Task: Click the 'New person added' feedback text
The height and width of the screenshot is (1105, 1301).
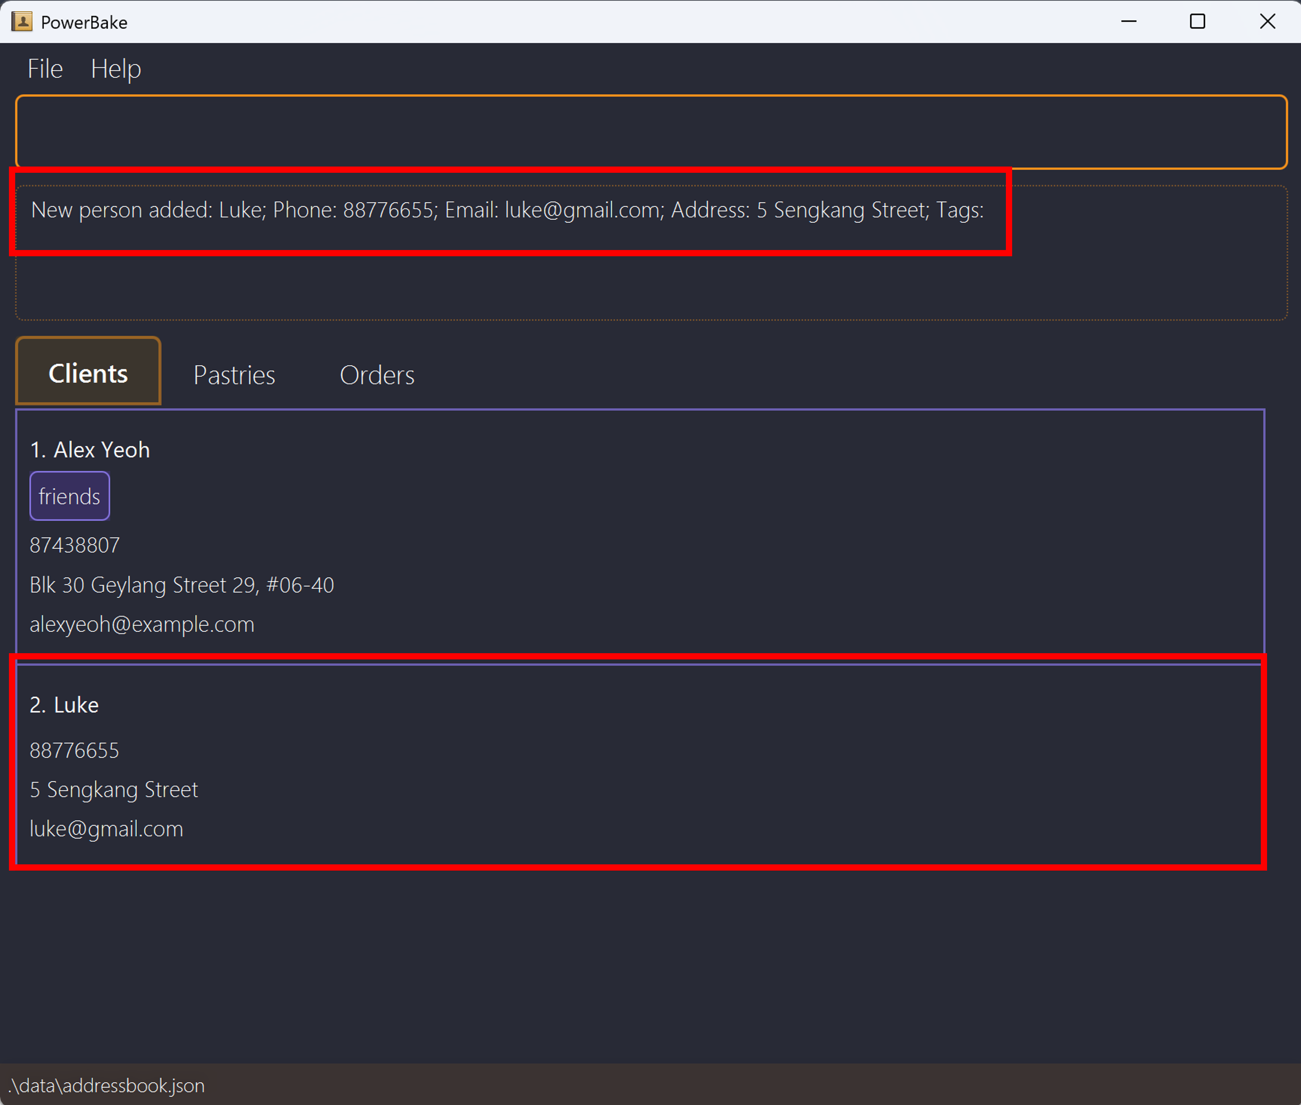Action: click(507, 210)
